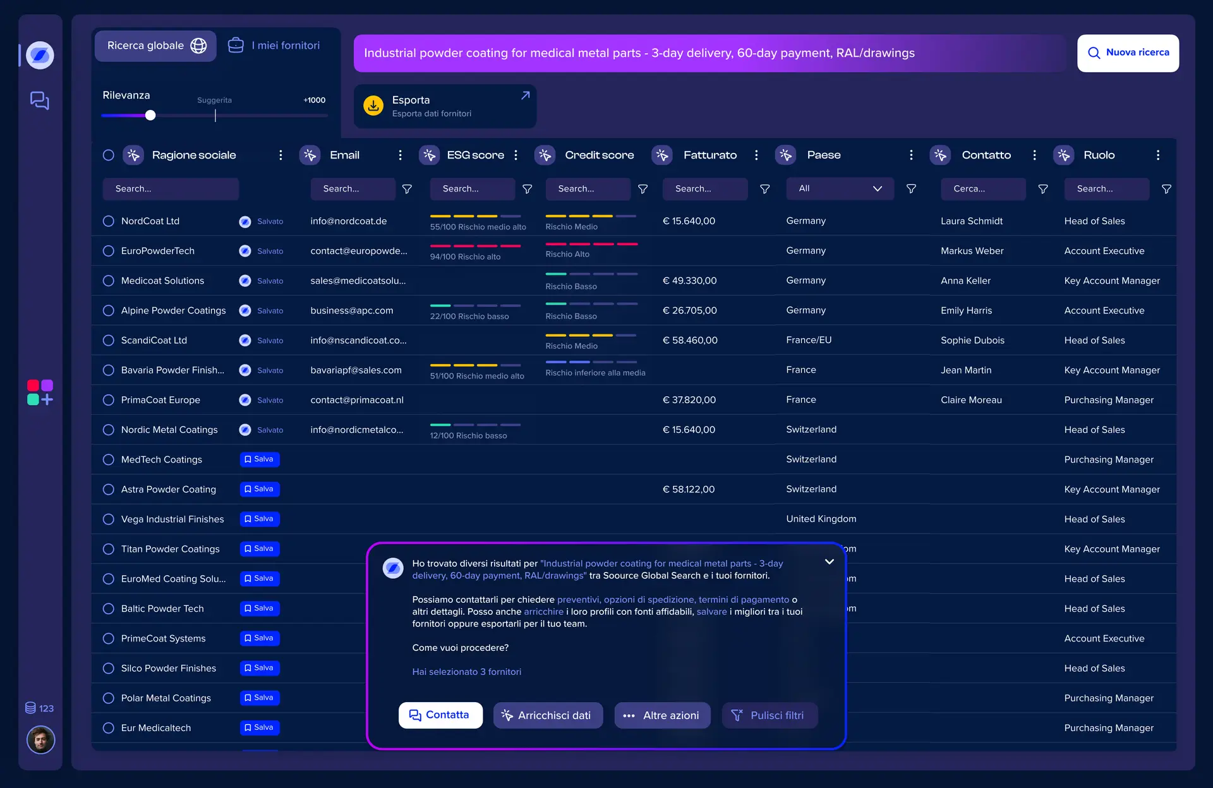Image resolution: width=1213 pixels, height=788 pixels.
Task: Click the Soource logo at top of sidebar
Action: [x=40, y=55]
